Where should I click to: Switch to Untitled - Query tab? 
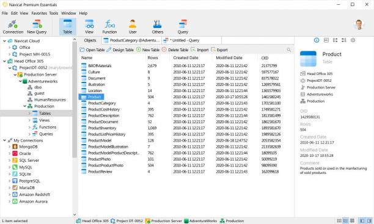191,40
